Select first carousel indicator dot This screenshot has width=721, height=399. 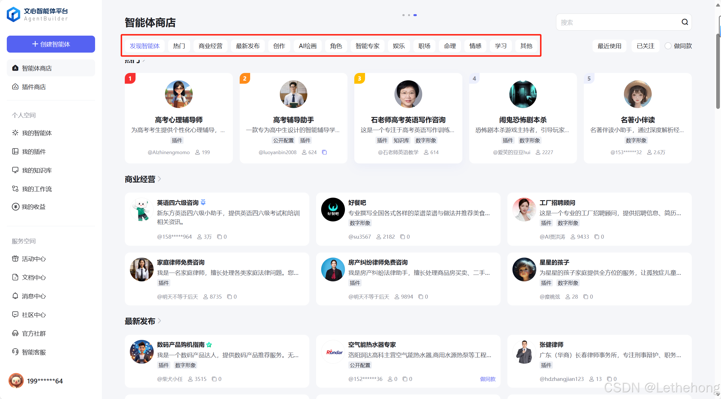tap(403, 15)
